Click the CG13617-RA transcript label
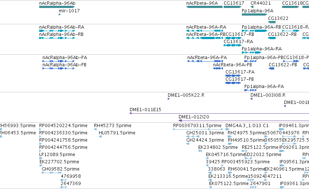This screenshot has width=309, height=189. point(238,41)
